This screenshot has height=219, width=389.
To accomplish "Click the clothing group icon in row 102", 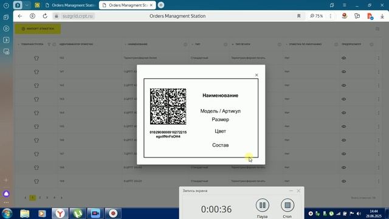I will [x=36, y=58].
